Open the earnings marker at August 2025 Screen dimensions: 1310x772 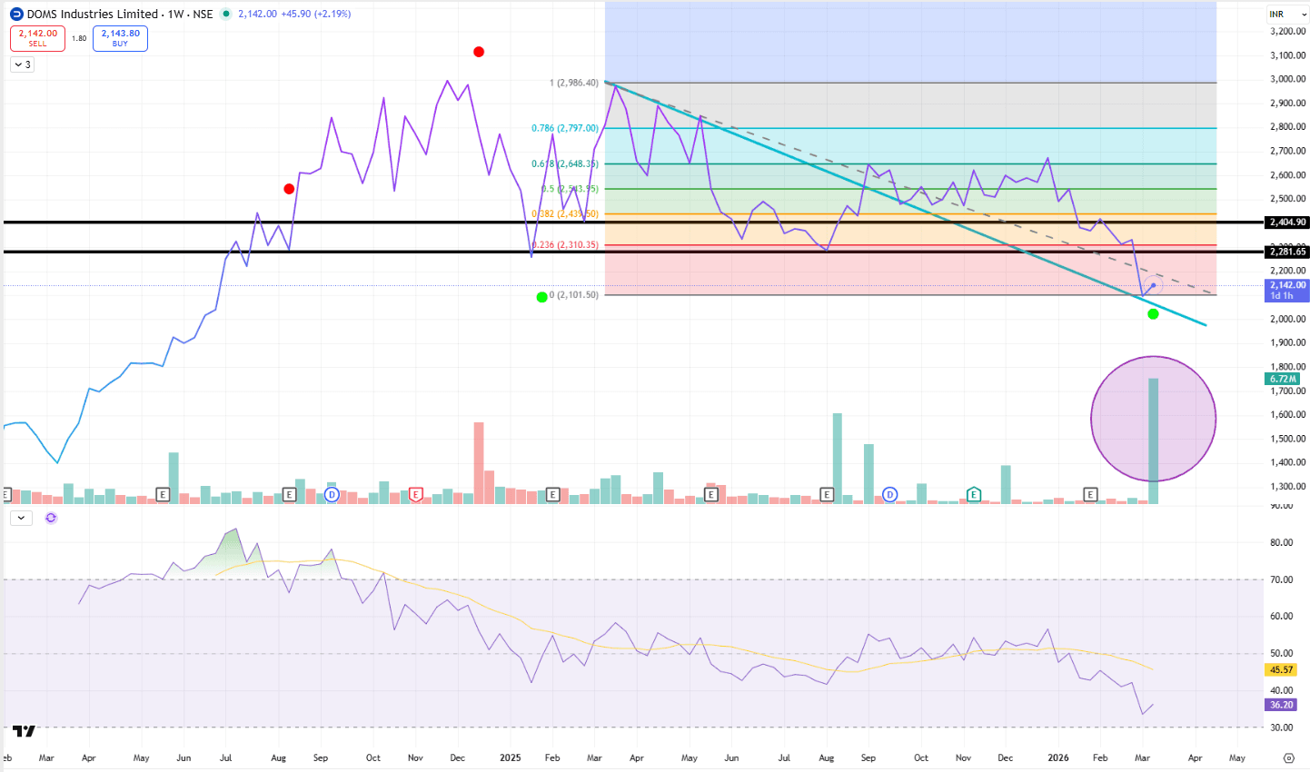tap(827, 494)
